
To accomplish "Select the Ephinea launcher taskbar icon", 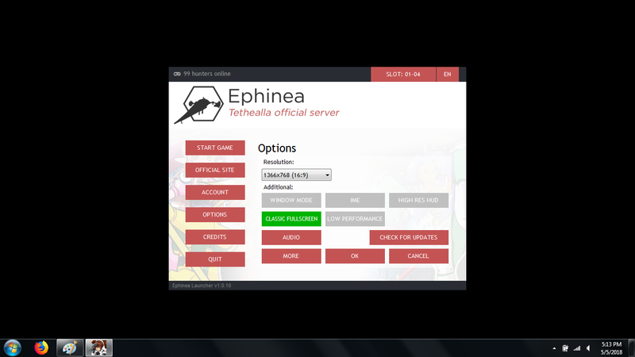I will [98, 347].
